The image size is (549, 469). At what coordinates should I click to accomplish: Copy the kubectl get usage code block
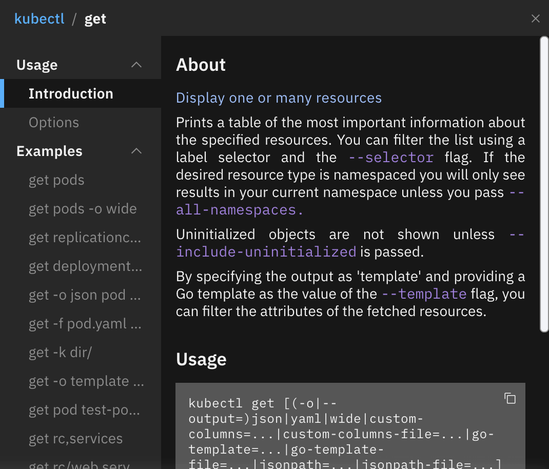510,398
